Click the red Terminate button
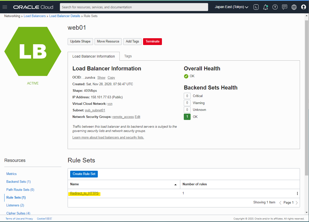The image size is (309, 222). click(x=152, y=41)
